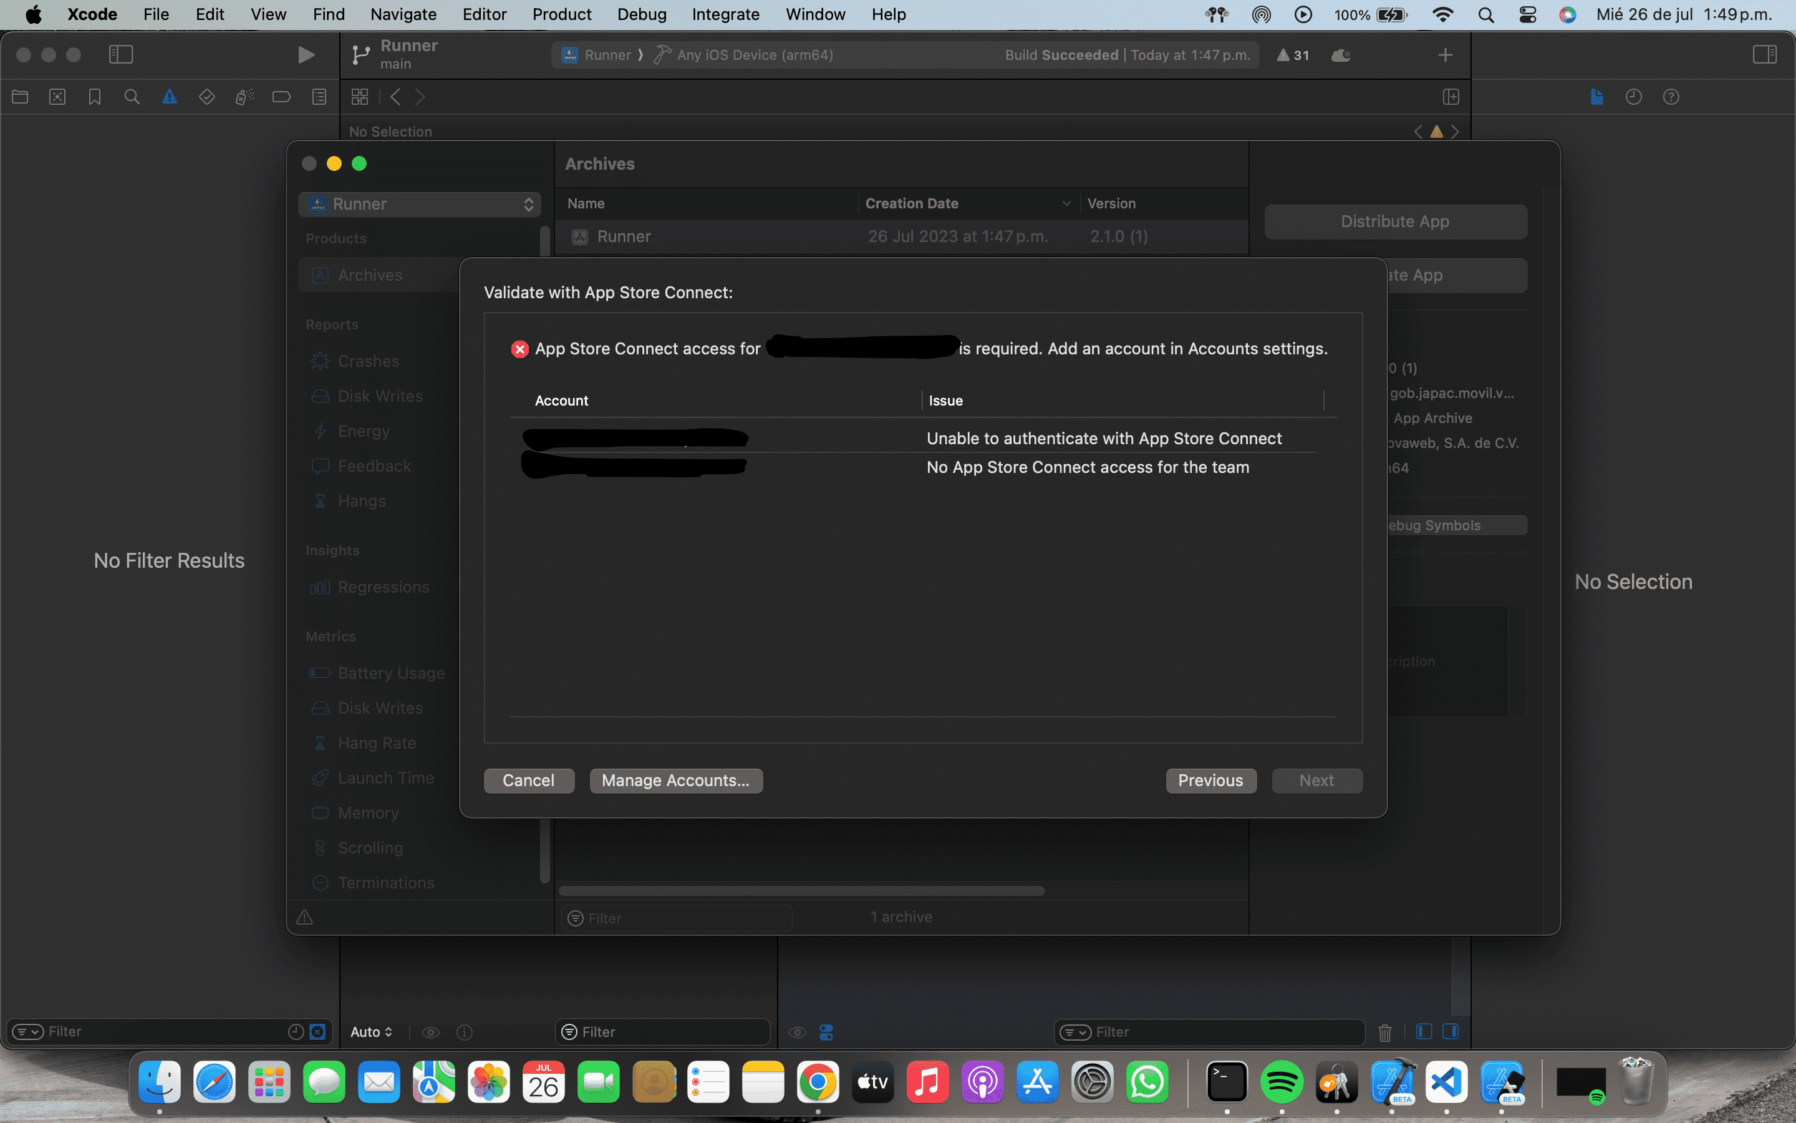Open the Runner app selector dropdown
This screenshot has width=1796, height=1123.
[x=419, y=204]
